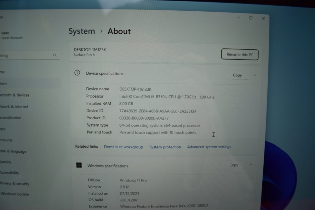315x210 pixels.
Task: Click Device name value DESKTOP-116123K in specifications
Action: point(135,89)
